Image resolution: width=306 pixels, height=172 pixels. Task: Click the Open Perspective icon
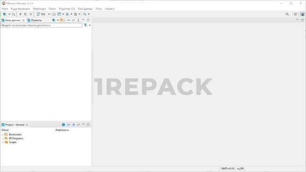(x=295, y=14)
